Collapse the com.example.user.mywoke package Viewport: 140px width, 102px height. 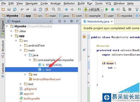click(x=30, y=60)
